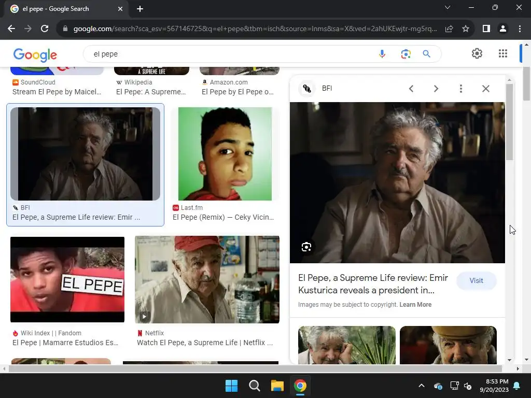This screenshot has height=398, width=531.
Task: Click the page vertical scrollbar thumb
Action: 526,83
